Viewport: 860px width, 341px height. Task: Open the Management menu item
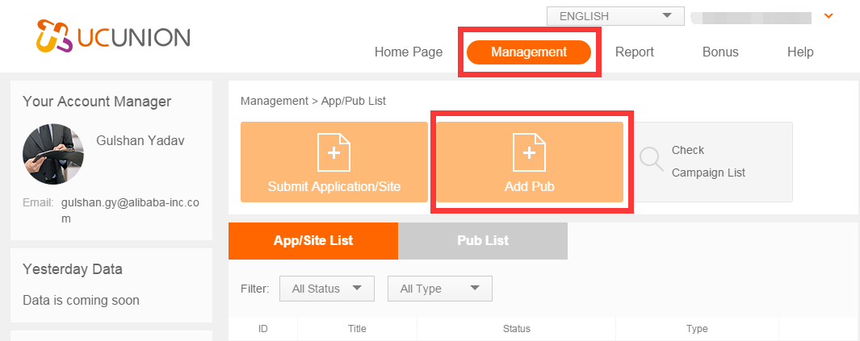tap(529, 52)
